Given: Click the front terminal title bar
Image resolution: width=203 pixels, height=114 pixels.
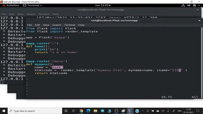Looking at the screenshot, I should 114,21.
